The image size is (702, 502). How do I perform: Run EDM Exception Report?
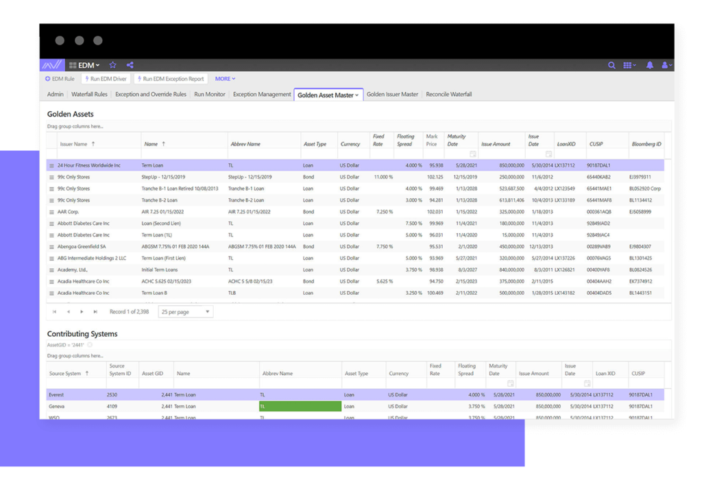pos(171,79)
